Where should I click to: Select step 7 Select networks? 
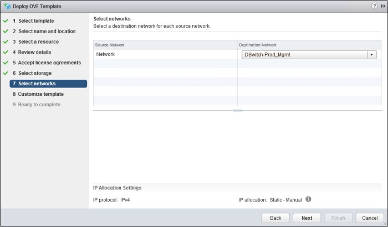pos(37,84)
